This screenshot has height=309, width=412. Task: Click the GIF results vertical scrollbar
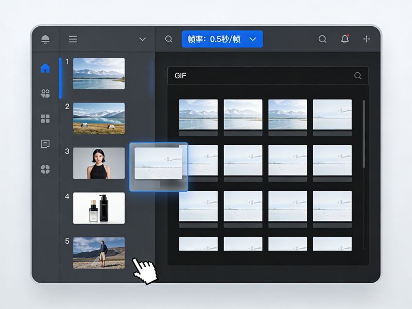364,134
